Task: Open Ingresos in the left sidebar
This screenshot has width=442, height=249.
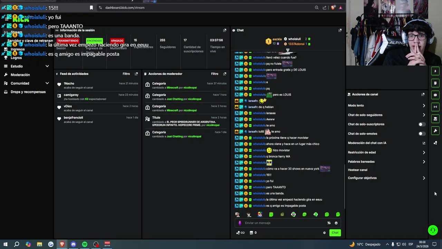Action: point(17,49)
